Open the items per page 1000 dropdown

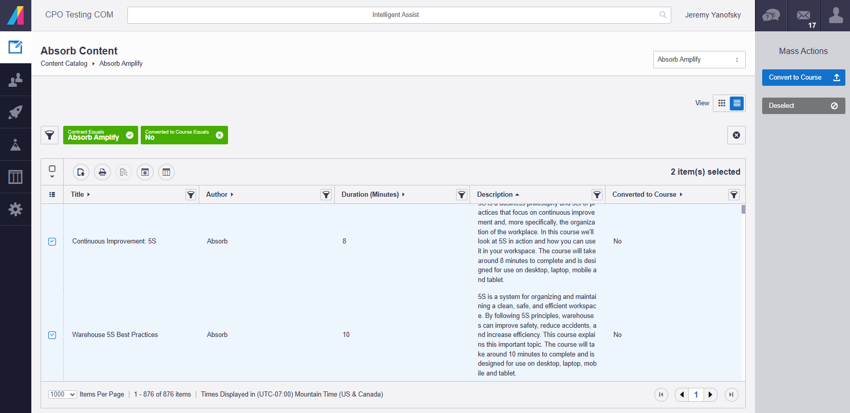[63, 395]
